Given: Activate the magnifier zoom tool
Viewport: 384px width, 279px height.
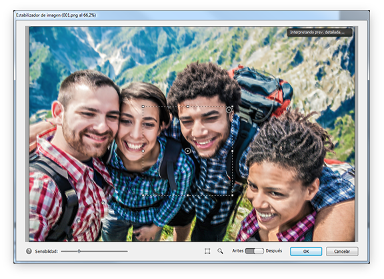Looking at the screenshot, I should (x=220, y=251).
